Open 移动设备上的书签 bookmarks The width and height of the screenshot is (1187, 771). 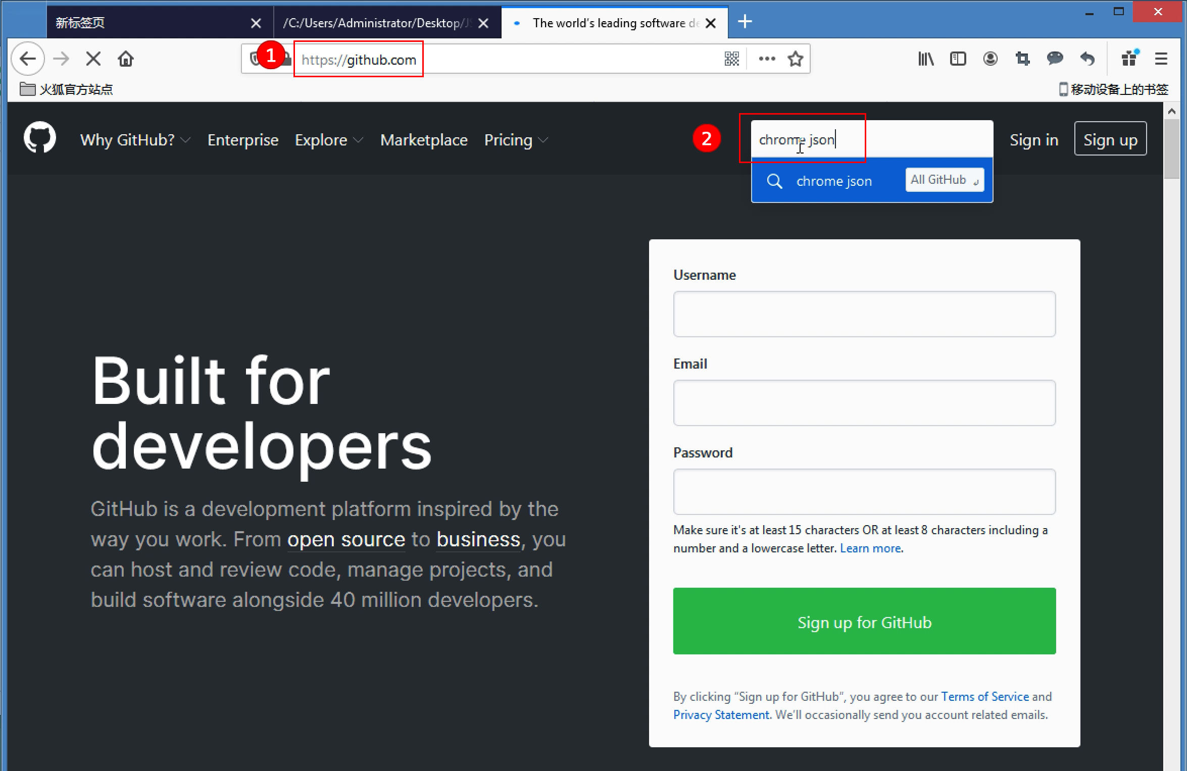[1113, 89]
